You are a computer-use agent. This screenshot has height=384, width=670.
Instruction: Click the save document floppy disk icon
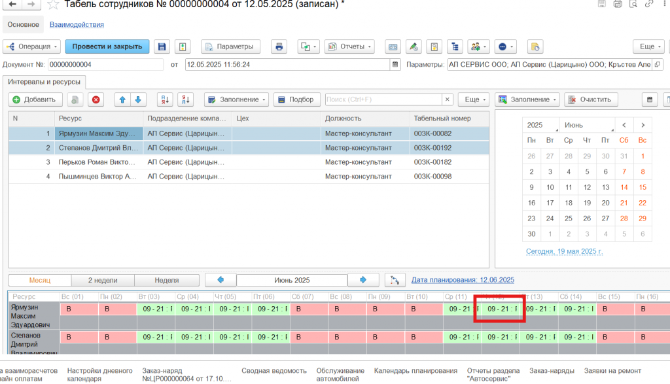click(x=162, y=47)
